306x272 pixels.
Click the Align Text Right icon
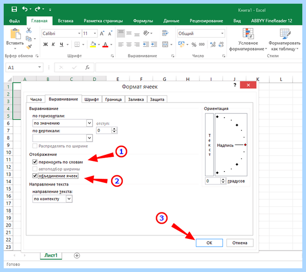137,45
